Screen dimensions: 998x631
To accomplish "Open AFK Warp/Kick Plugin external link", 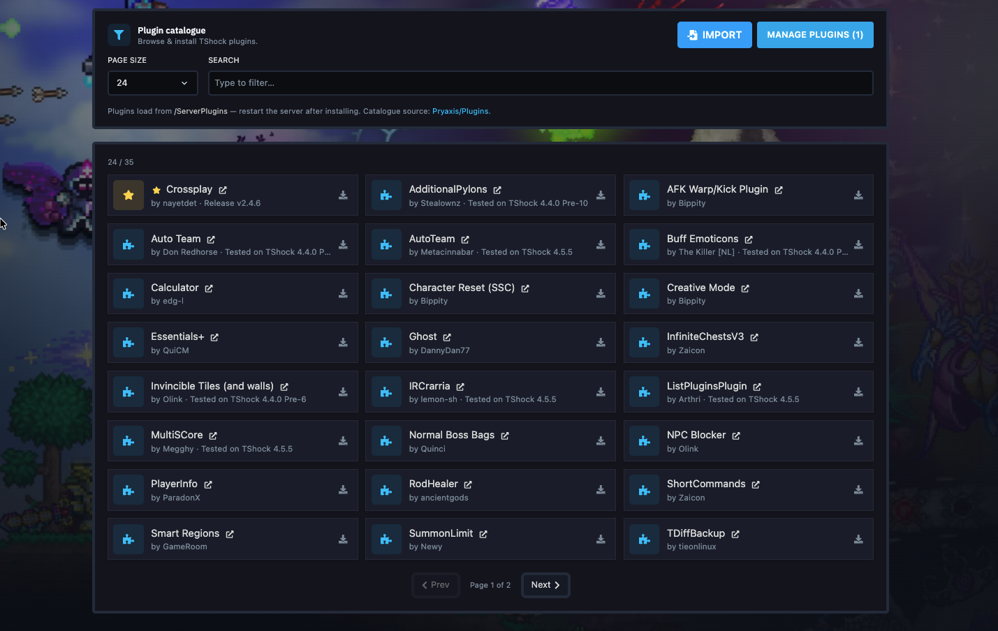I will point(779,190).
